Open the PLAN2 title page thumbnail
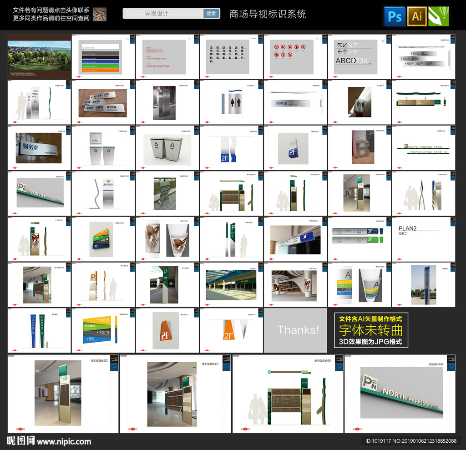Screen dimensions: 466x450 click(424, 239)
